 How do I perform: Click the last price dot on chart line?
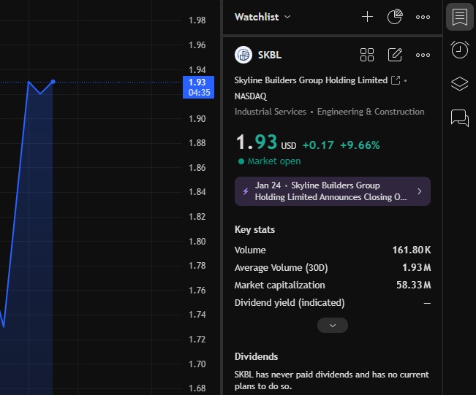coord(53,82)
